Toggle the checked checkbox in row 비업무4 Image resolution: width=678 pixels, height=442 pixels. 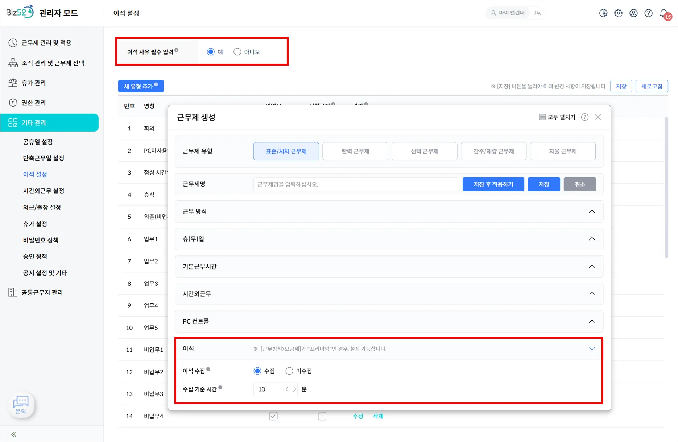click(273, 416)
